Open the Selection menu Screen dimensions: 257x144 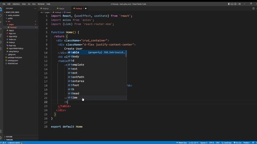pos(16,4)
